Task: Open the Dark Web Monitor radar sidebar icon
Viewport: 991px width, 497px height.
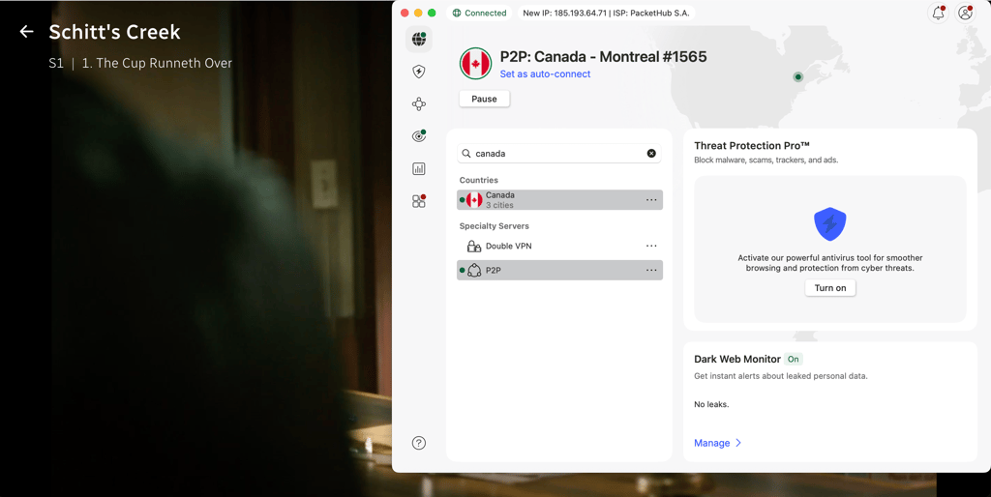Action: (x=418, y=135)
